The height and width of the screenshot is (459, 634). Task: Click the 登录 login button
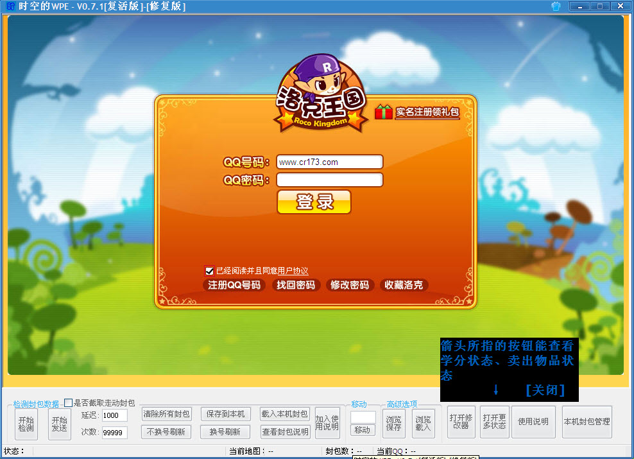314,202
